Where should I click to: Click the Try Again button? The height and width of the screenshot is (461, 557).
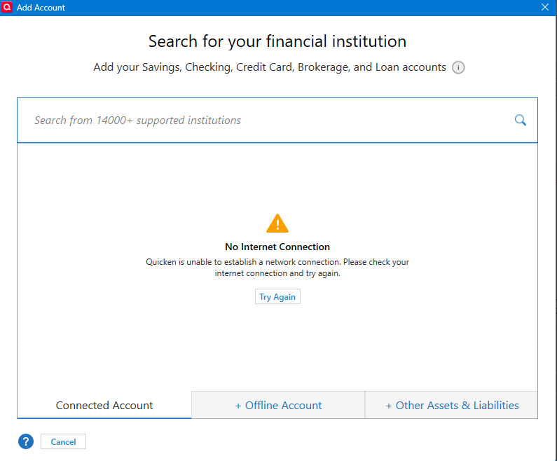pos(277,296)
